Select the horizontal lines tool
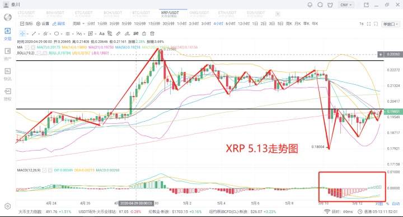 (68, 33)
